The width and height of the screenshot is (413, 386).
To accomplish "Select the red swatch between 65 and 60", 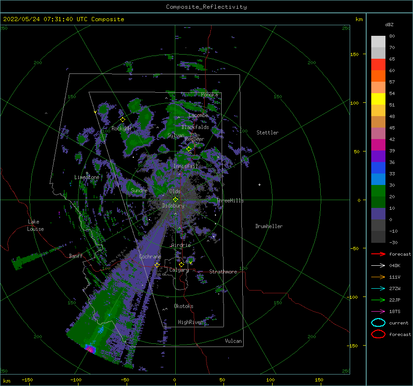I will click(378, 65).
